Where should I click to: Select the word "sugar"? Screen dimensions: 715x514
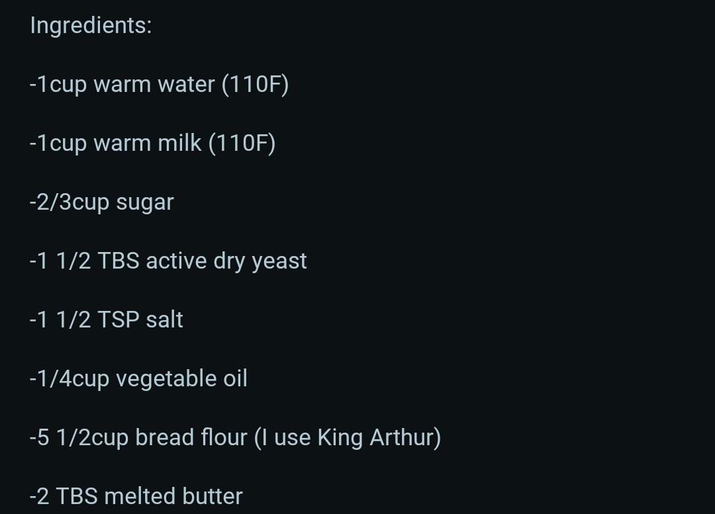pyautogui.click(x=145, y=202)
